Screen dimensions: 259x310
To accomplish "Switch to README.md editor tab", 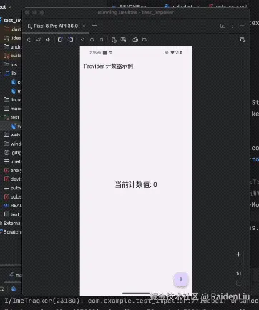I will pos(130,6).
